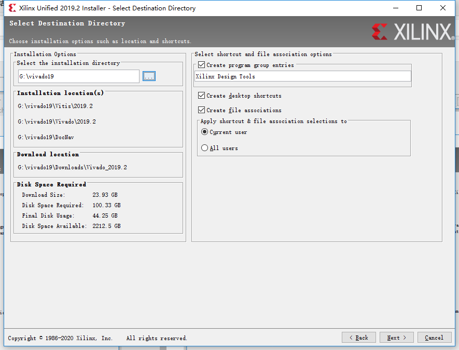Select the DocNav installation location entry
This screenshot has width=459, height=350.
(x=46, y=137)
